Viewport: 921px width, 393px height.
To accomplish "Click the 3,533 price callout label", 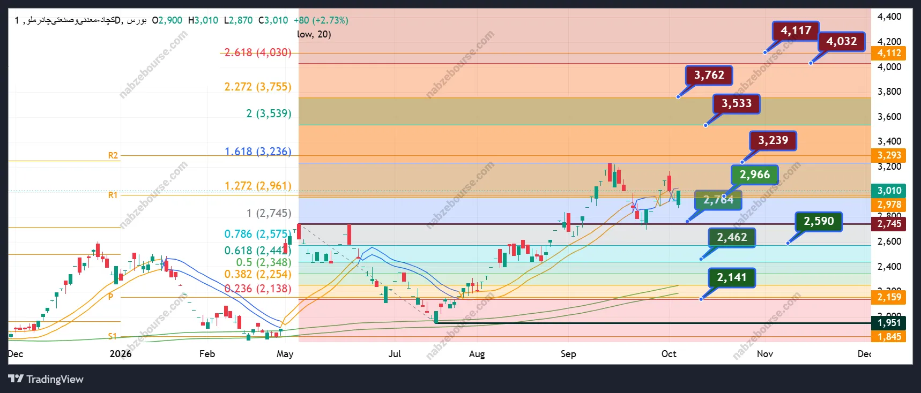I will 736,103.
